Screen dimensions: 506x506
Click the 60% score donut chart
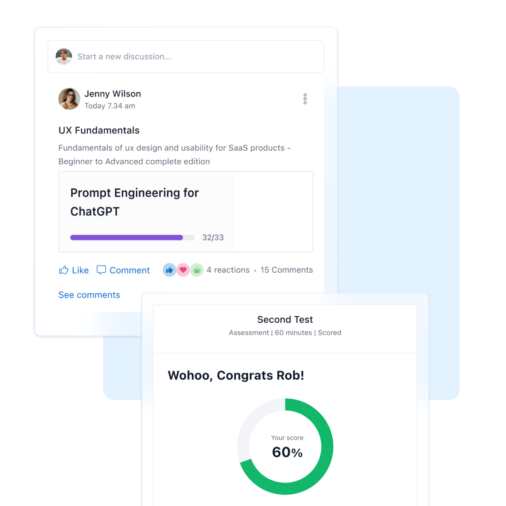[x=285, y=446]
